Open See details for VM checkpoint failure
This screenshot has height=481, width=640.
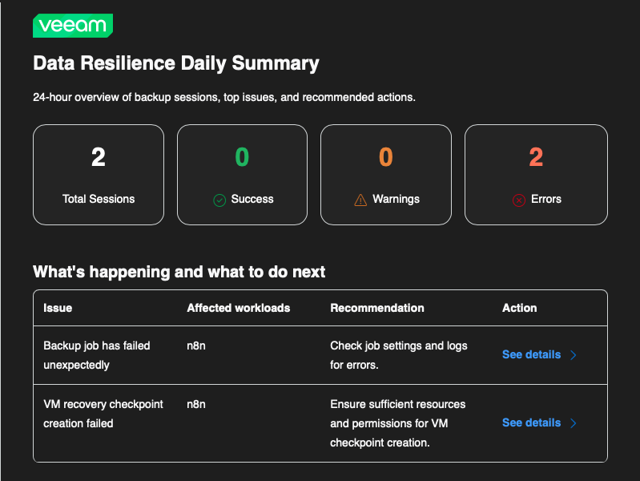tap(531, 422)
